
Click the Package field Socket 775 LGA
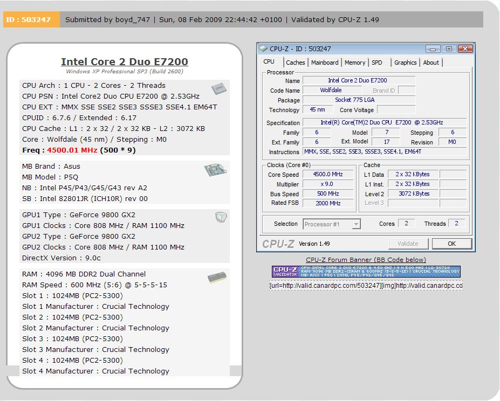tap(359, 100)
